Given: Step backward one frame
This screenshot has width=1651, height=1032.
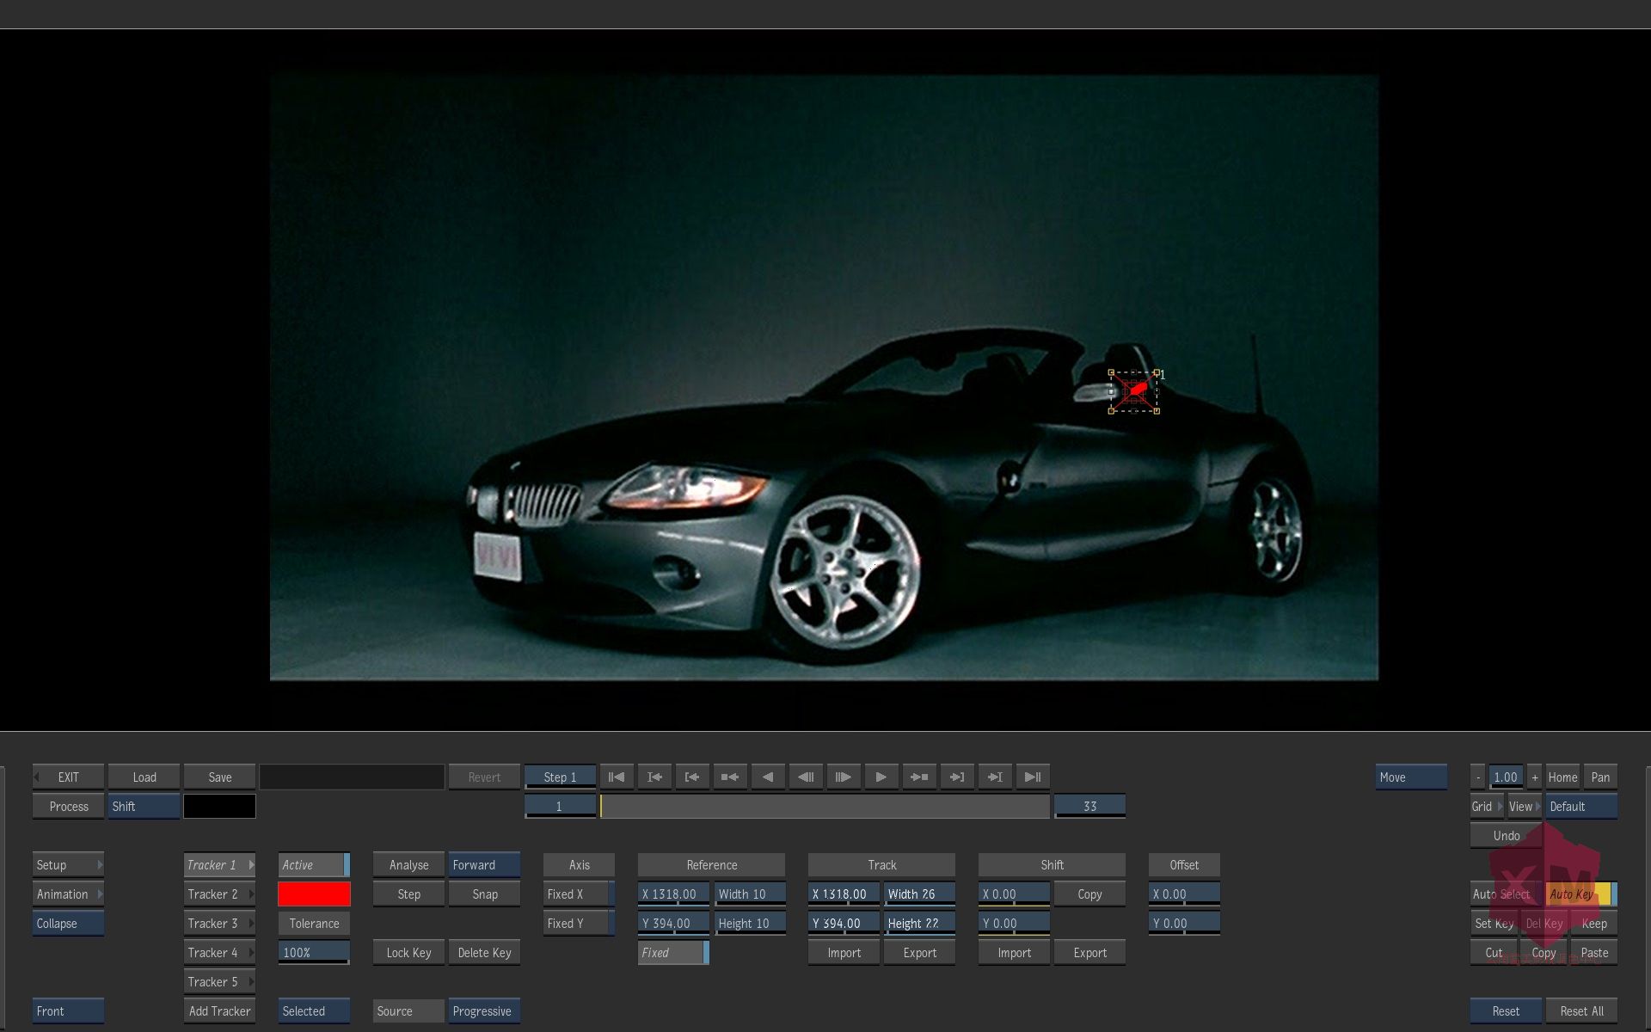Looking at the screenshot, I should coord(806,777).
